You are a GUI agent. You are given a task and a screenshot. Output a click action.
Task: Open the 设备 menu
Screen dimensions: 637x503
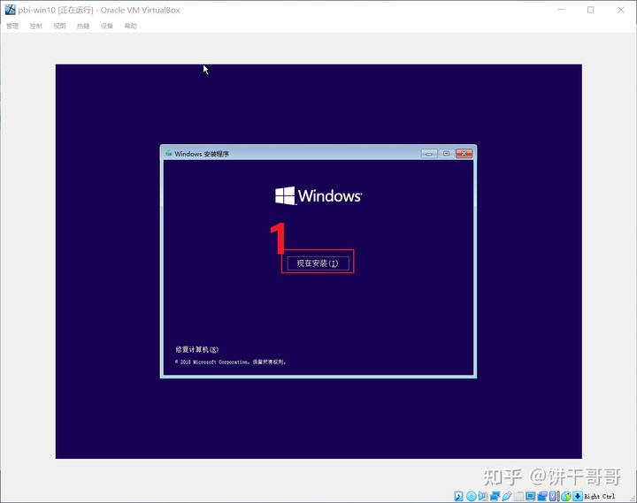click(107, 26)
